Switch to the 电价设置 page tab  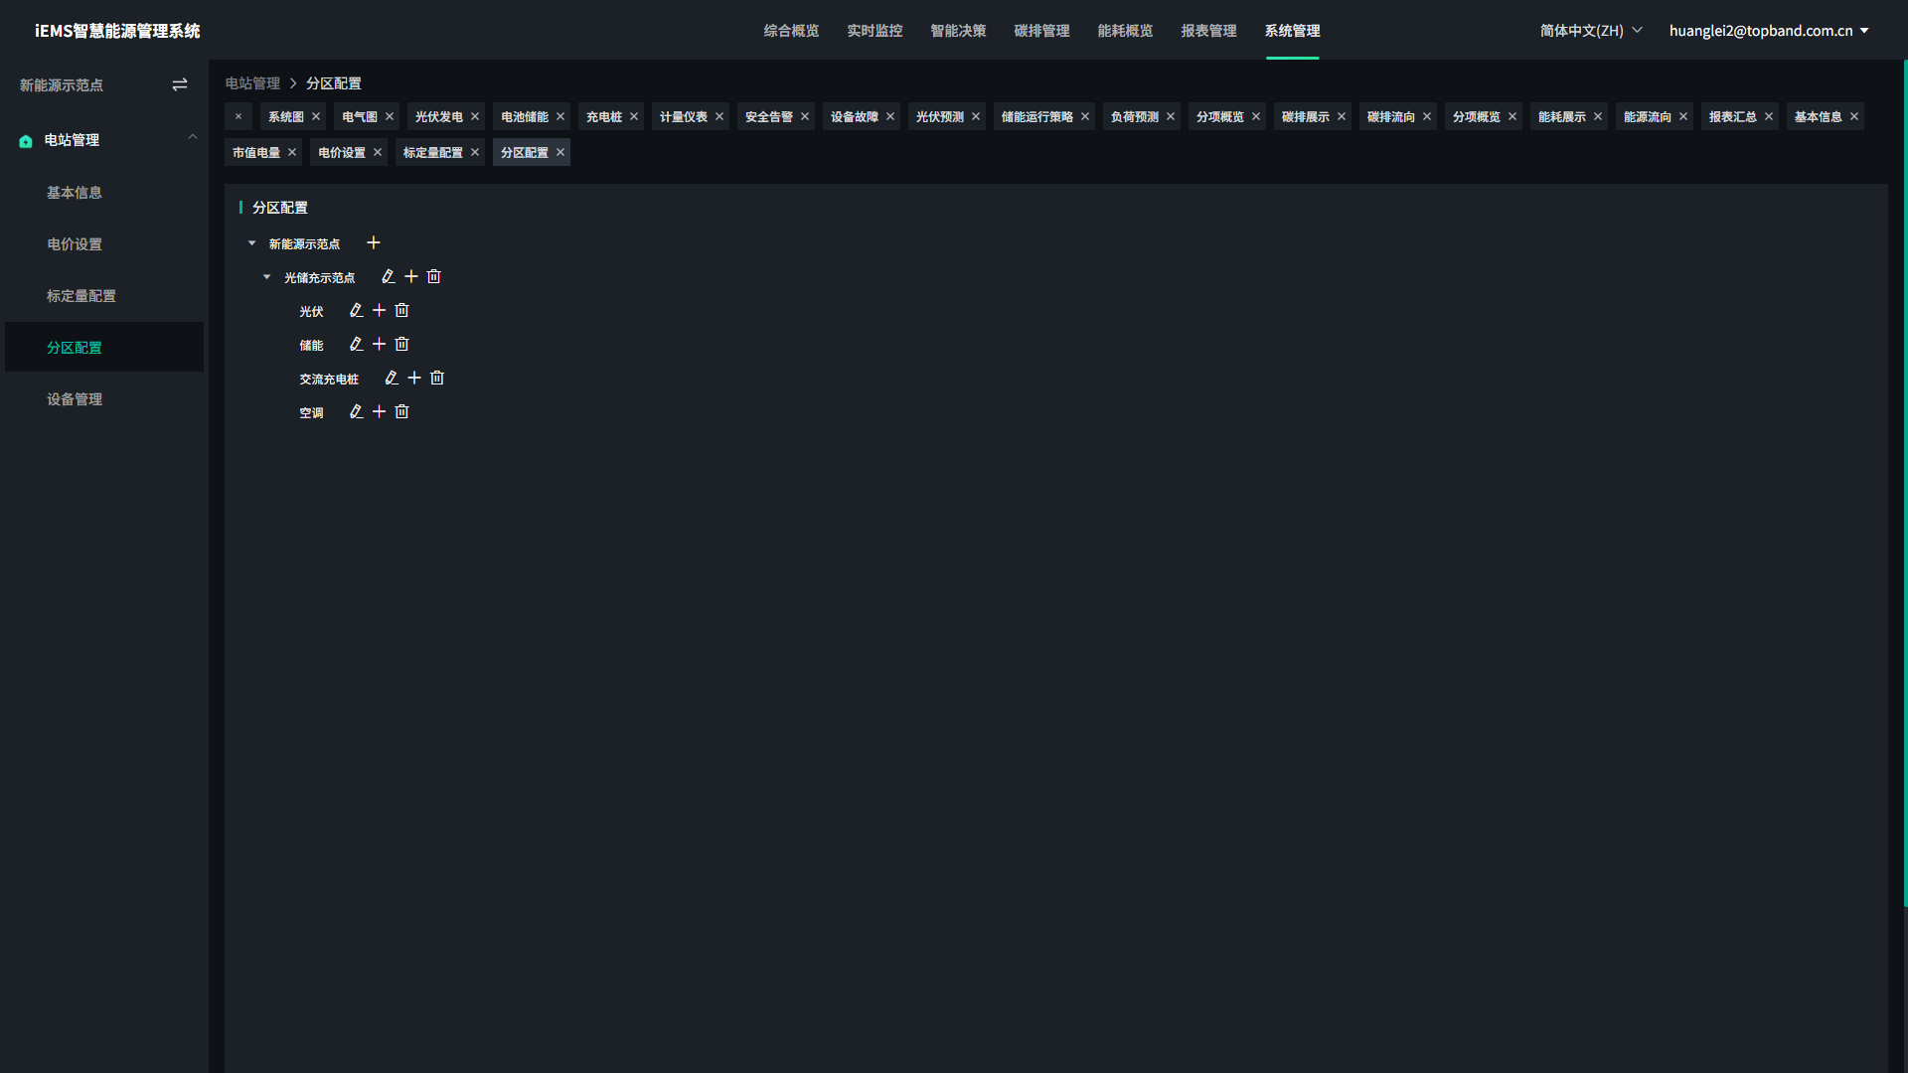pyautogui.click(x=342, y=153)
